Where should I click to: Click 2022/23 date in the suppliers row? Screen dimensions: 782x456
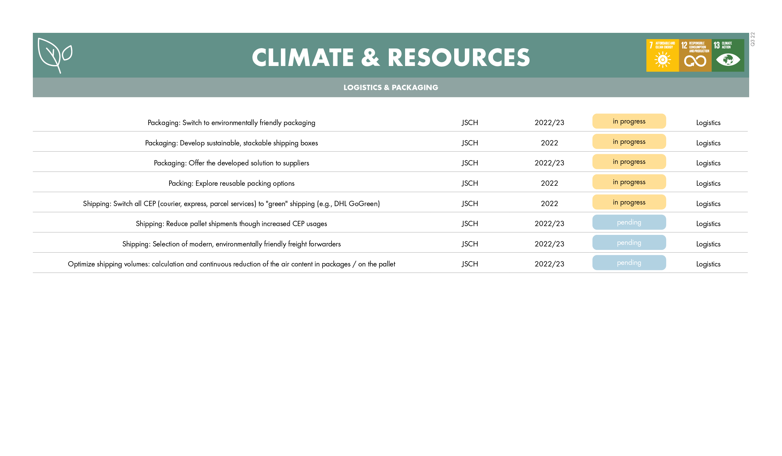[549, 163]
